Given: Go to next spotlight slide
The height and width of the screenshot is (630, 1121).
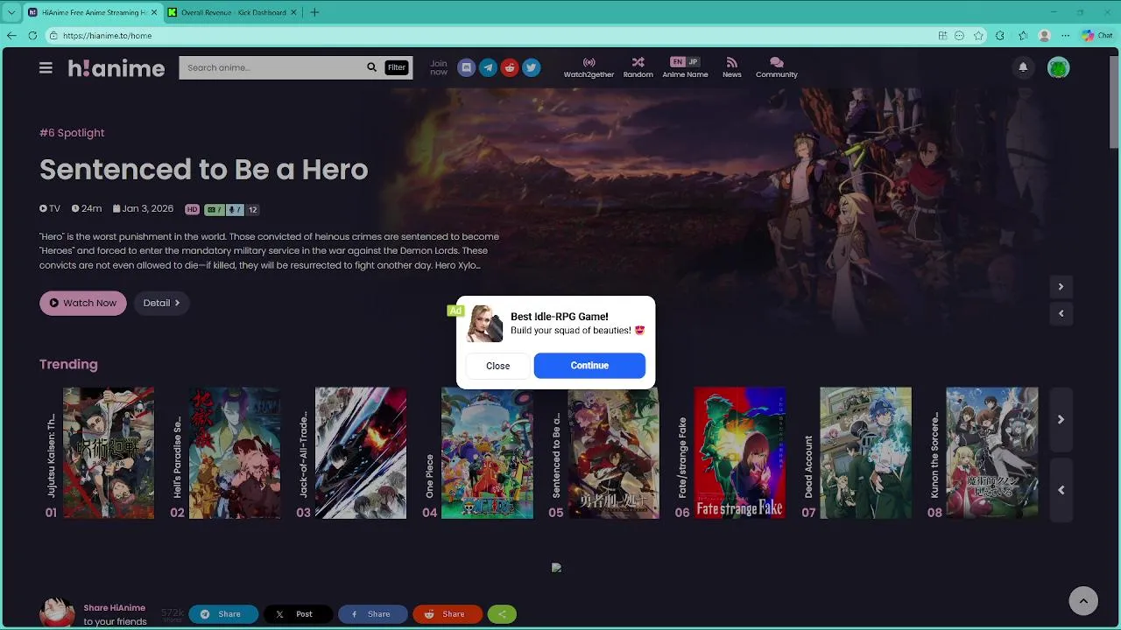Looking at the screenshot, I should pos(1061,287).
